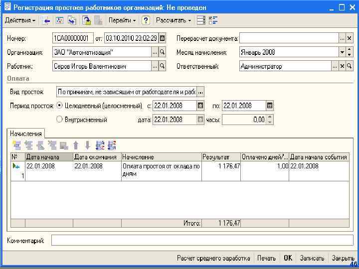Select cell 'Оплата простоя от оклада по дням'
Screen dimensions: 359x269
tap(162, 170)
